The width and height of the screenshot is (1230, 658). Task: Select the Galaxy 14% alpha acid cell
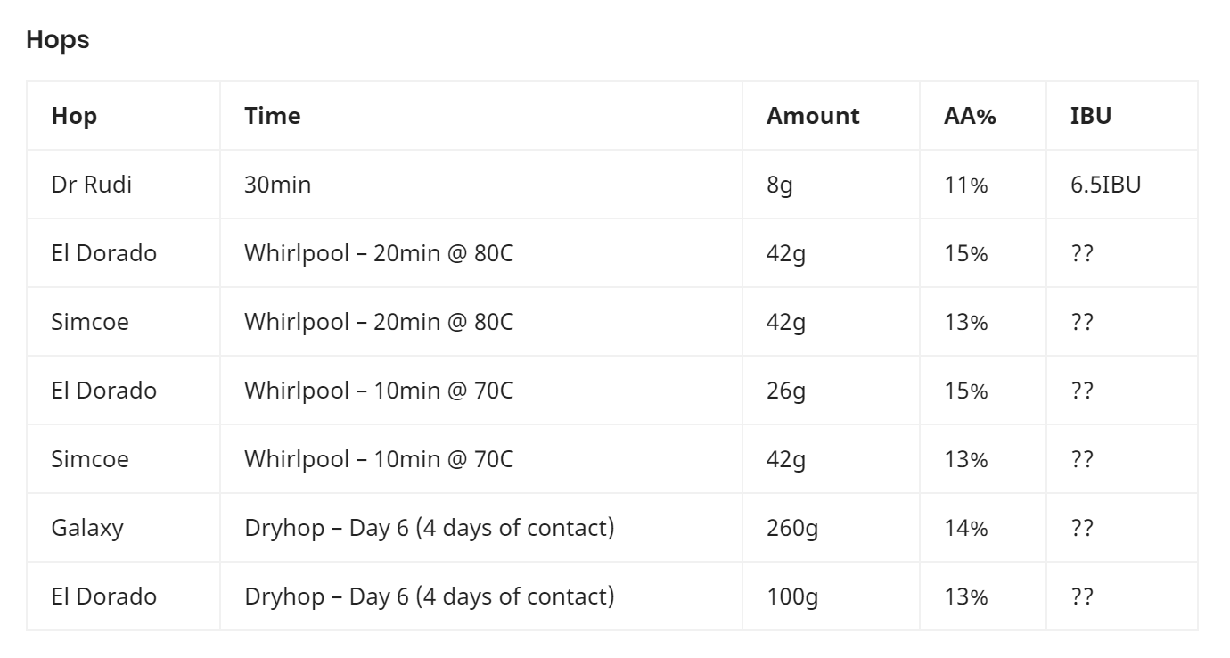tap(966, 528)
